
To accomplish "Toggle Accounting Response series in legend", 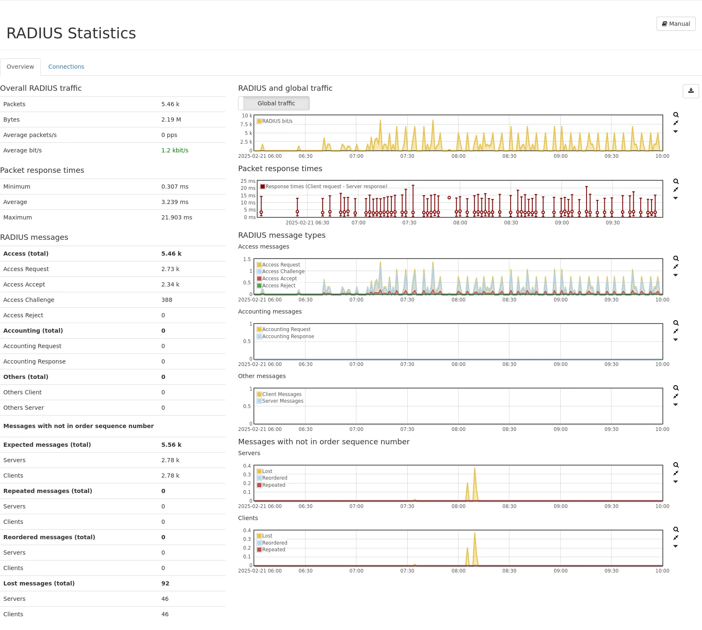I will pyautogui.click(x=288, y=336).
